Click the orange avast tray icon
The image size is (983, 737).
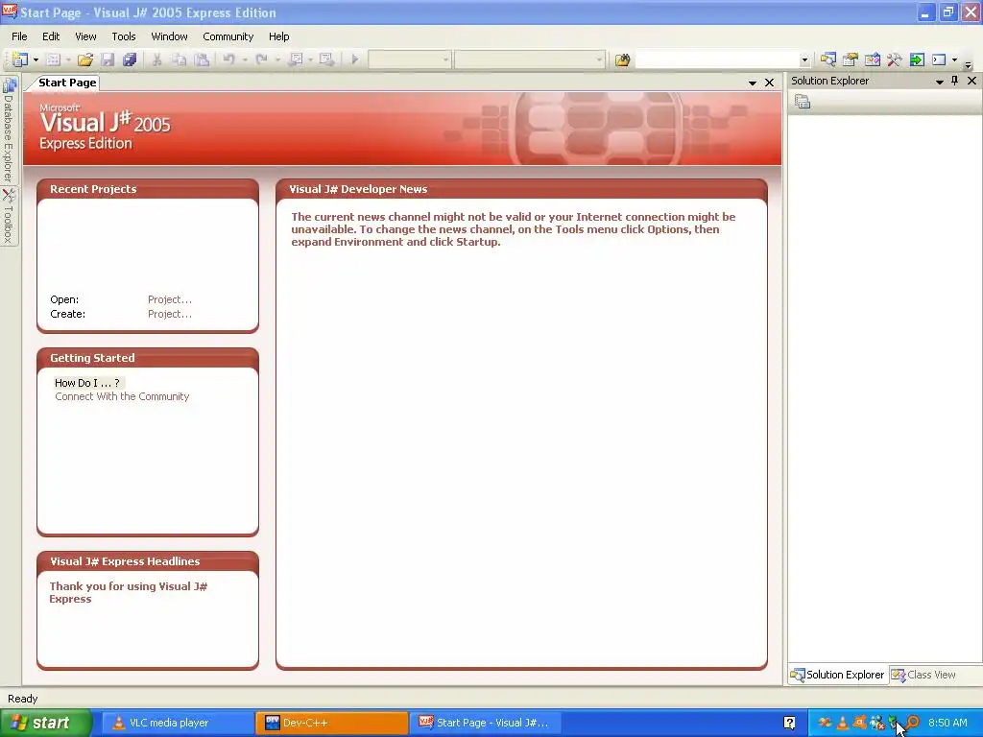coord(859,723)
